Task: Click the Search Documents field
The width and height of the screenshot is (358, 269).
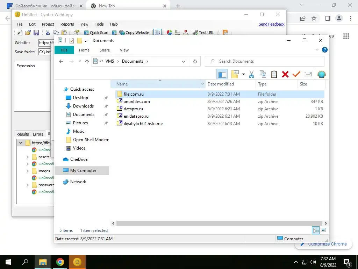Action: click(x=264, y=61)
